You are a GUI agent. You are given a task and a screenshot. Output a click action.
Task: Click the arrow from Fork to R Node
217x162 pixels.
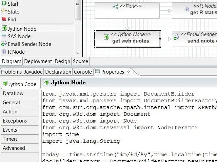166,10
